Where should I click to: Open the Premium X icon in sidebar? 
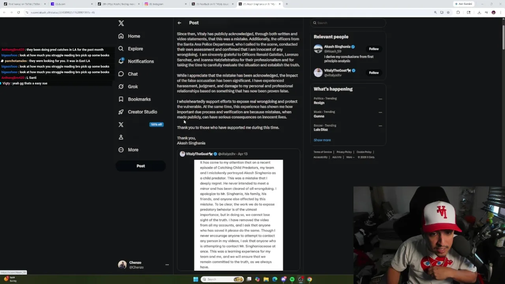[x=121, y=124]
